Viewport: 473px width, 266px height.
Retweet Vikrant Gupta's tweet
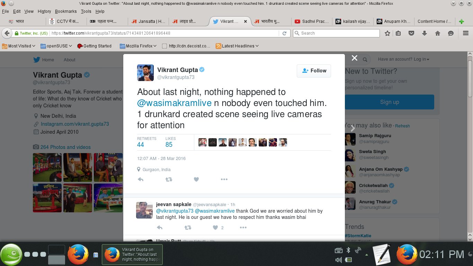pyautogui.click(x=169, y=179)
